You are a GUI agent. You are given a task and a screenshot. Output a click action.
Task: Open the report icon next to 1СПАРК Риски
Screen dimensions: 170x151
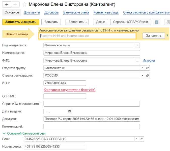(156, 22)
